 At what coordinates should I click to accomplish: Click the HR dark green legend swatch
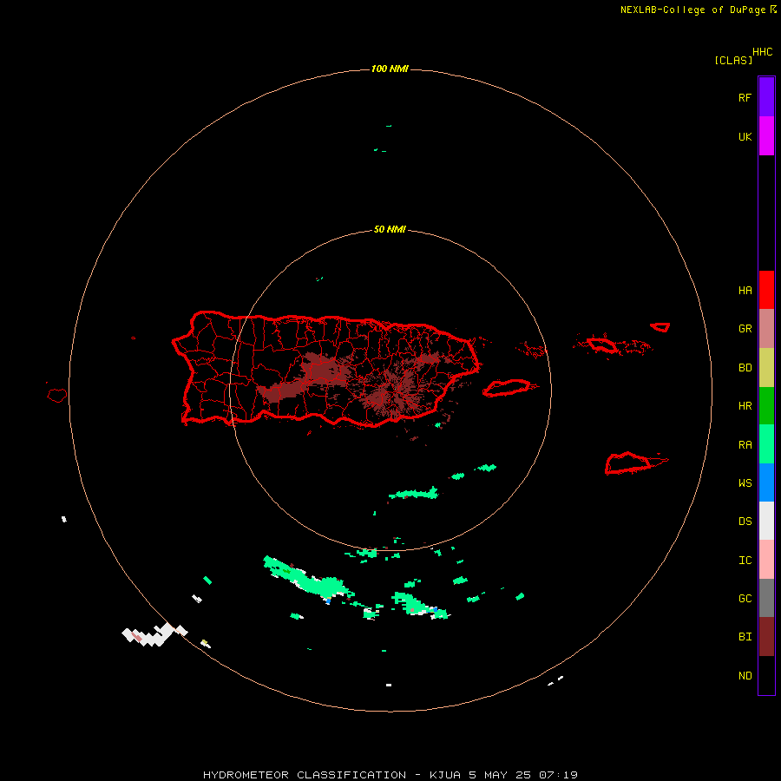(x=766, y=406)
